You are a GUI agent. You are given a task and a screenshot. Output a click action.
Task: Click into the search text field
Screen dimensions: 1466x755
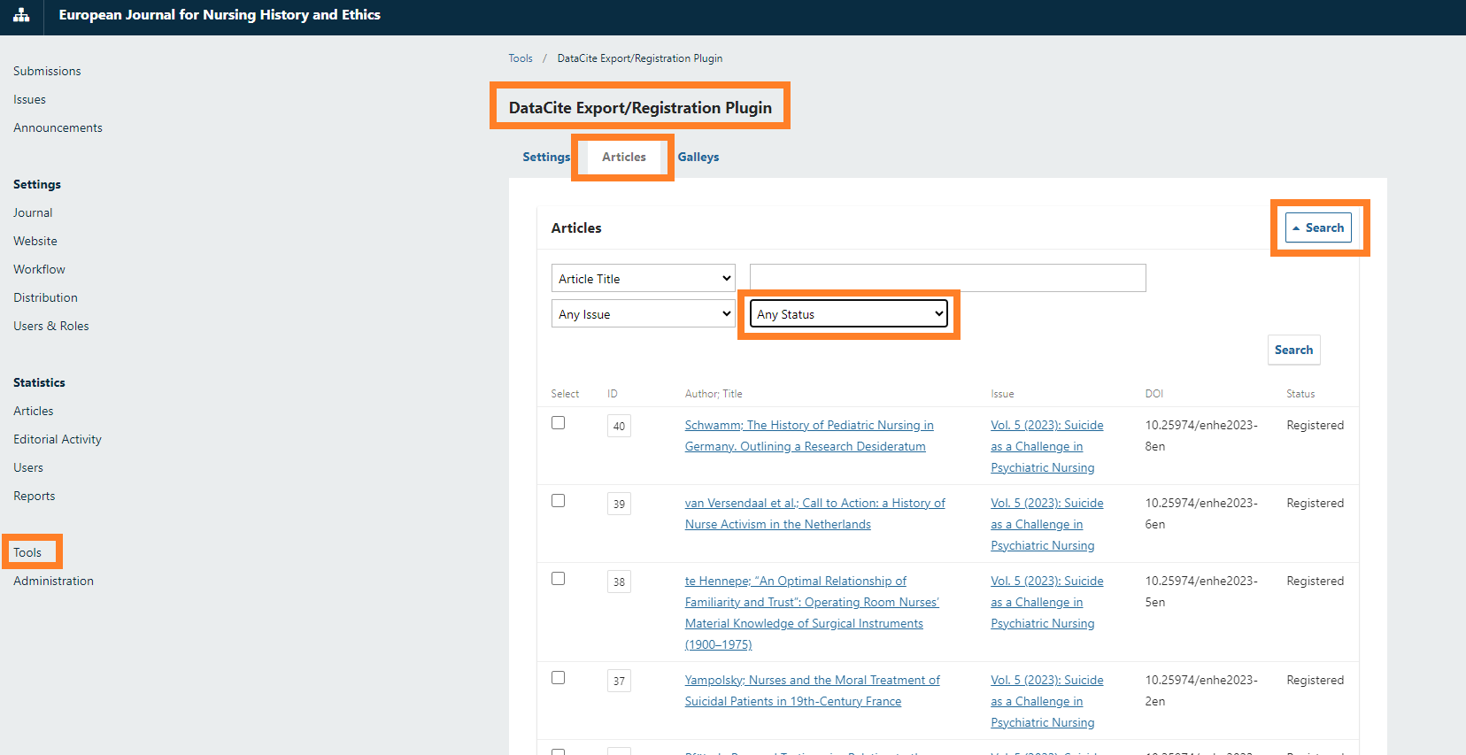[x=947, y=278]
